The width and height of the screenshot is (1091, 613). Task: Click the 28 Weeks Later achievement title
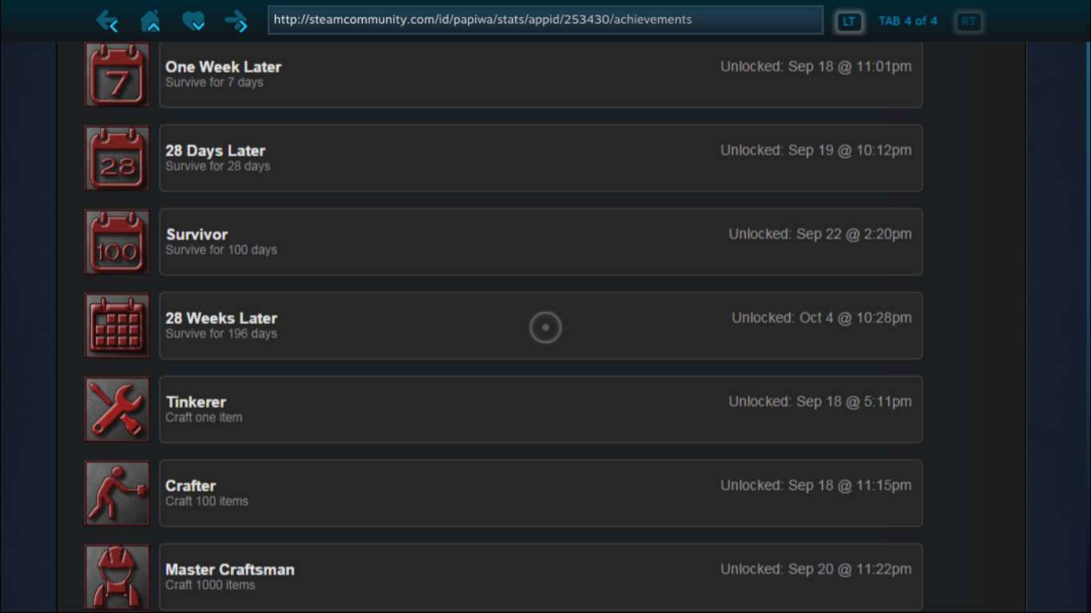tap(221, 318)
